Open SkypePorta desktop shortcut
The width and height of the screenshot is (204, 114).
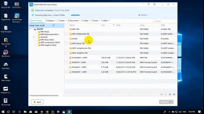point(6,17)
